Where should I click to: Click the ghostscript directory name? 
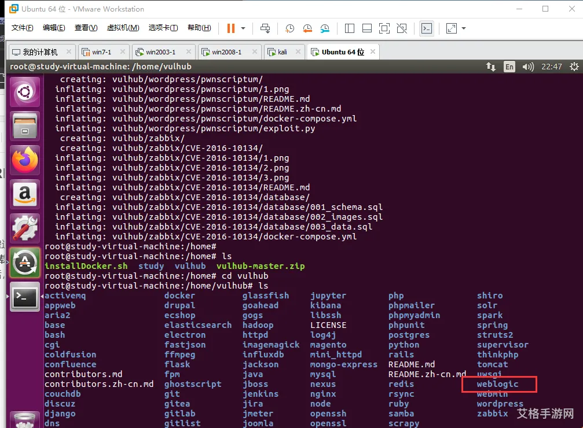click(193, 384)
